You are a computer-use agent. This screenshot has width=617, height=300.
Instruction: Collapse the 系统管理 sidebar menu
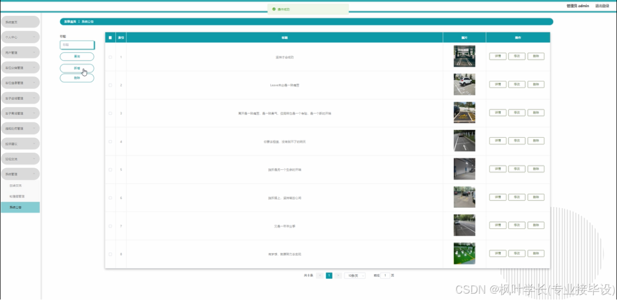(x=21, y=174)
